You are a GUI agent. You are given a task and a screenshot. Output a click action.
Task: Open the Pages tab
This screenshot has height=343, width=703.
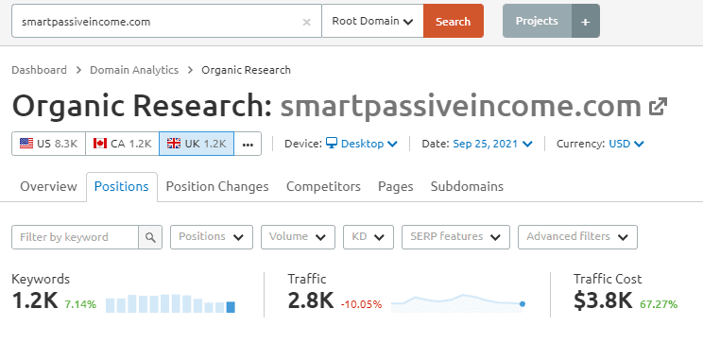395,186
